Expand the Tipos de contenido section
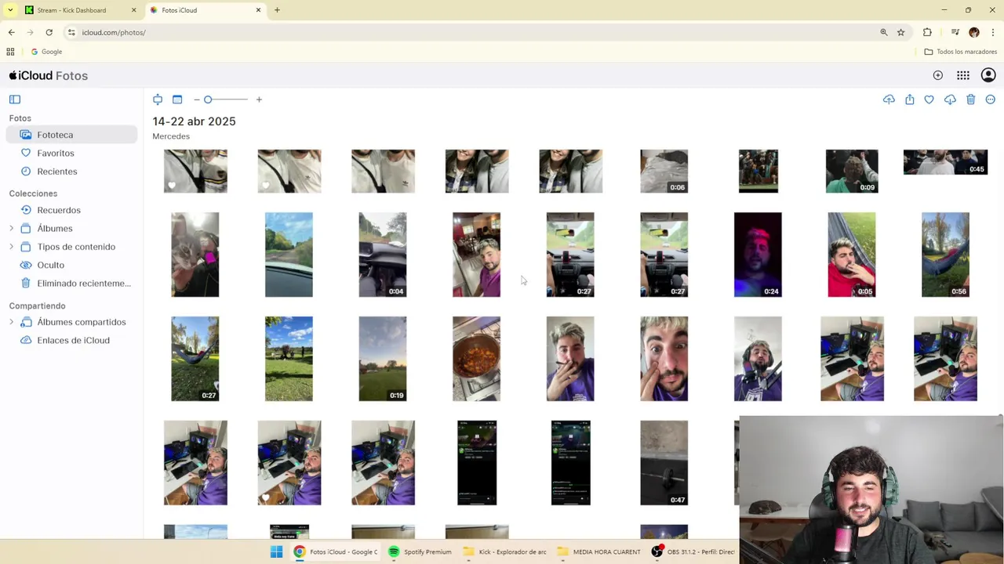The width and height of the screenshot is (1004, 564). [11, 247]
